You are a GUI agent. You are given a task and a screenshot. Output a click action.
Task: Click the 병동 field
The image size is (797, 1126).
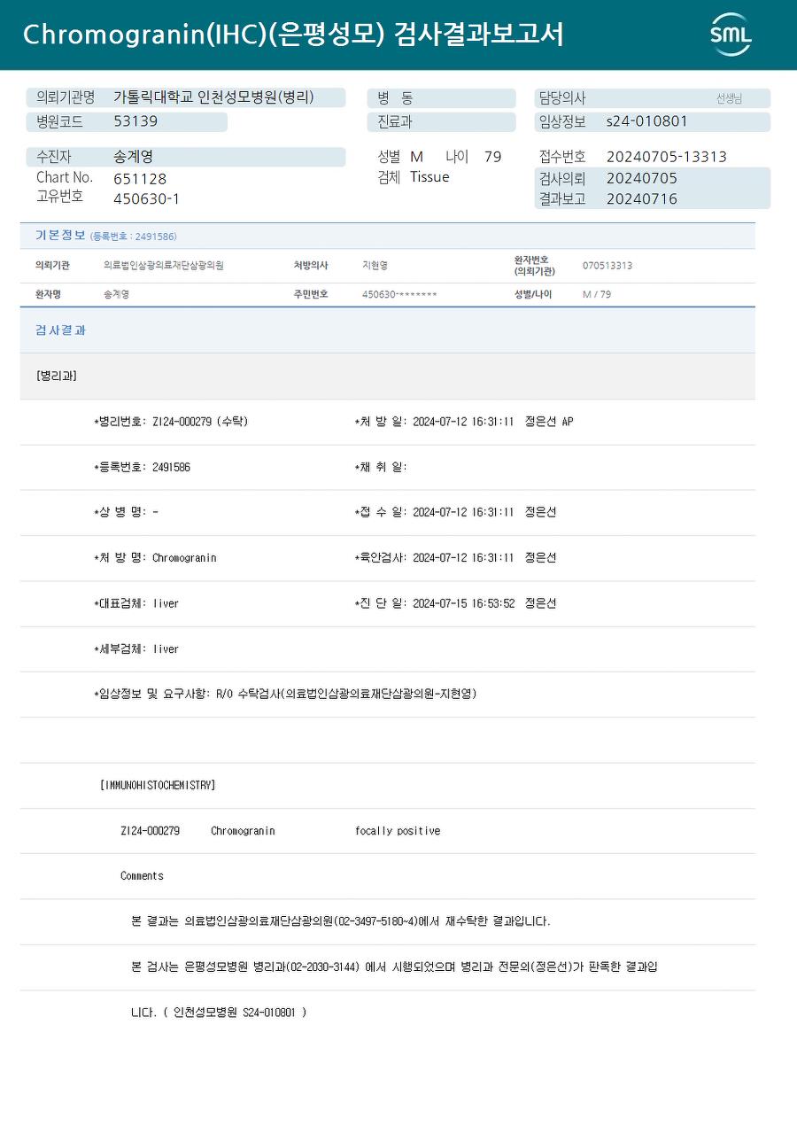(x=441, y=98)
